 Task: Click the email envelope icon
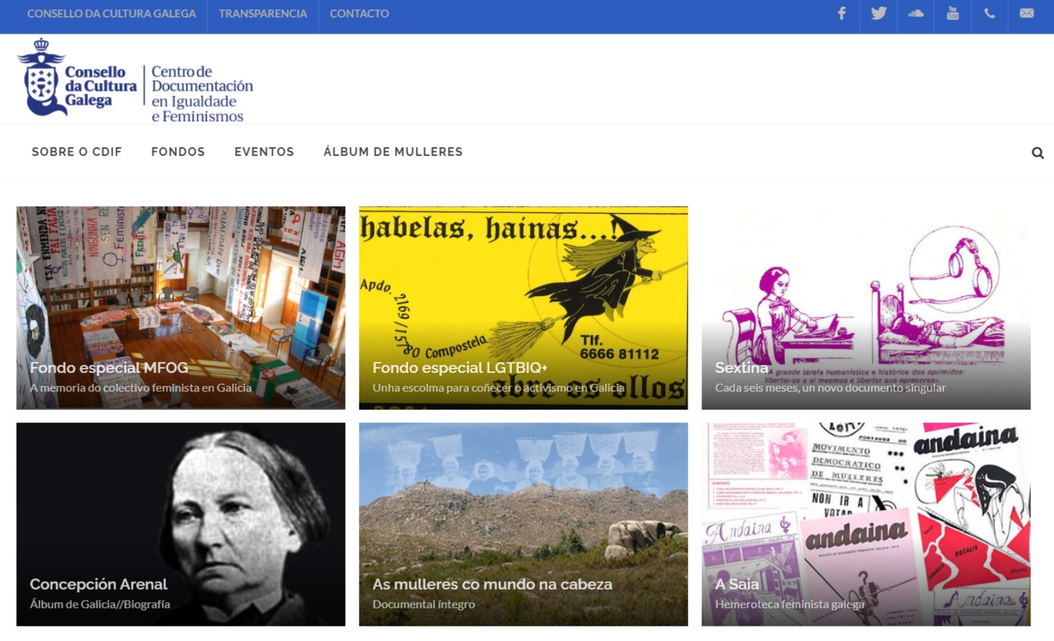(1027, 13)
